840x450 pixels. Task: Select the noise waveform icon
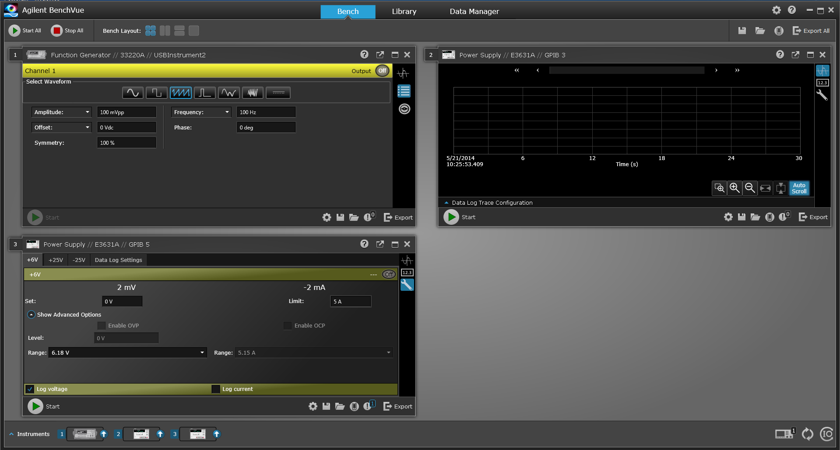click(x=253, y=93)
